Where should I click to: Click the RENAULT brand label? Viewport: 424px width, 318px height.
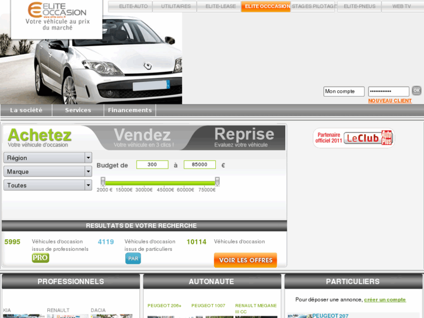pos(58,310)
